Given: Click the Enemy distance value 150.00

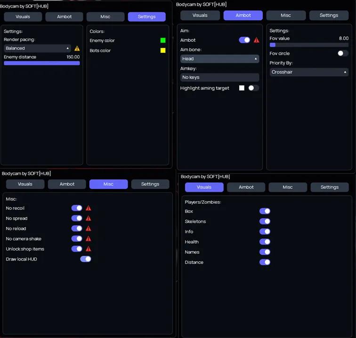Looking at the screenshot, I should 73,57.
